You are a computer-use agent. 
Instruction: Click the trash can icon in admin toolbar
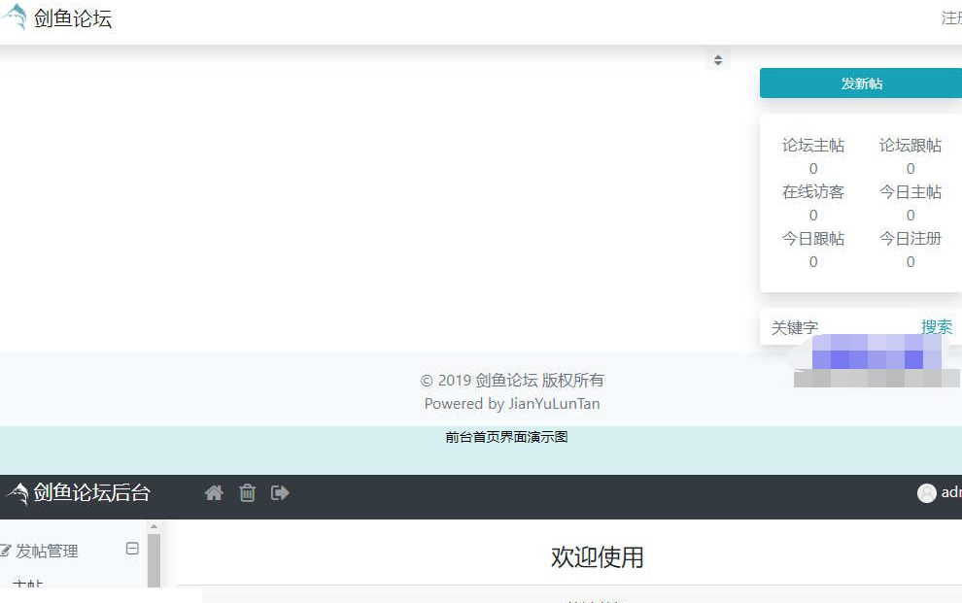(x=247, y=493)
